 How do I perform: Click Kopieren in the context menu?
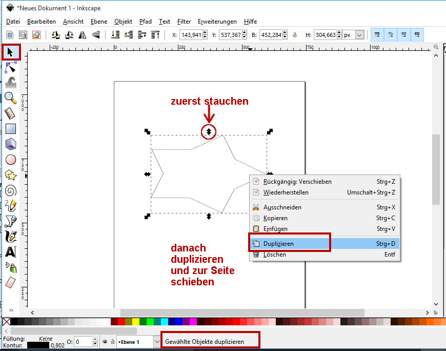click(x=275, y=218)
